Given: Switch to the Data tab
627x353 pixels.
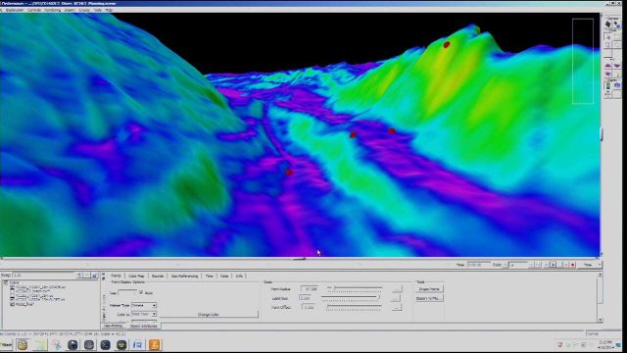Looking at the screenshot, I should (x=224, y=276).
